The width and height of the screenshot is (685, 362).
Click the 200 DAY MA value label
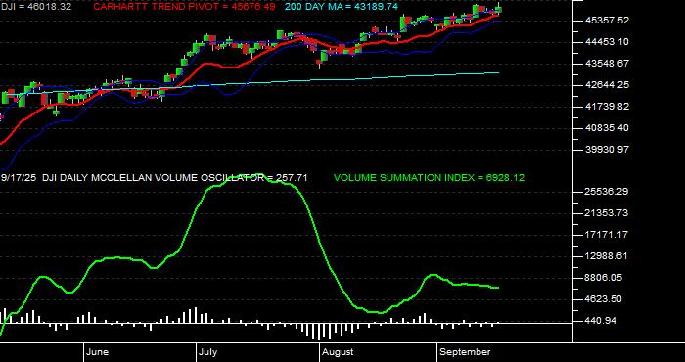342,7
